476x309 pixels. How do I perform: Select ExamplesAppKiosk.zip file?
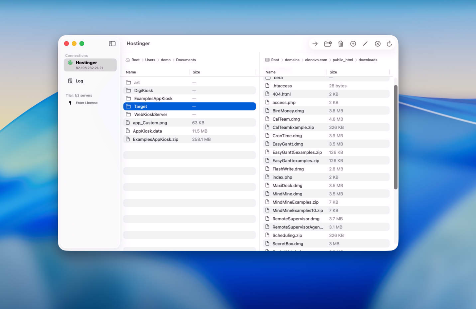pos(155,139)
